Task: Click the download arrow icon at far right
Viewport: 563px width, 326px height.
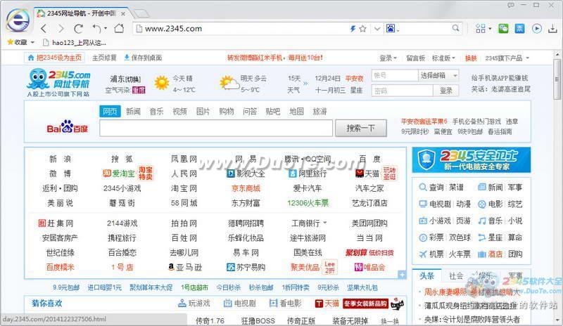Action: pos(552,29)
